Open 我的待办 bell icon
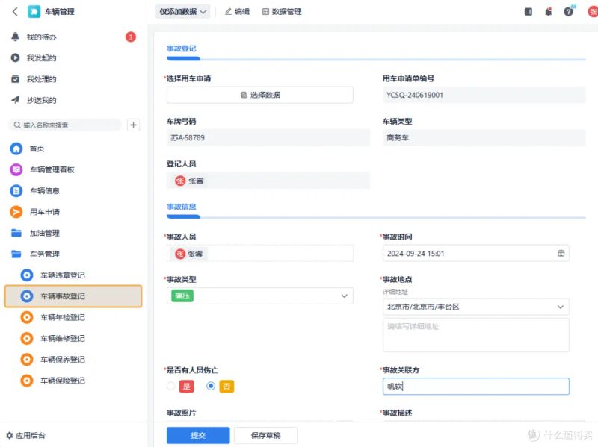Viewport: 598px width, 447px height. [x=15, y=37]
